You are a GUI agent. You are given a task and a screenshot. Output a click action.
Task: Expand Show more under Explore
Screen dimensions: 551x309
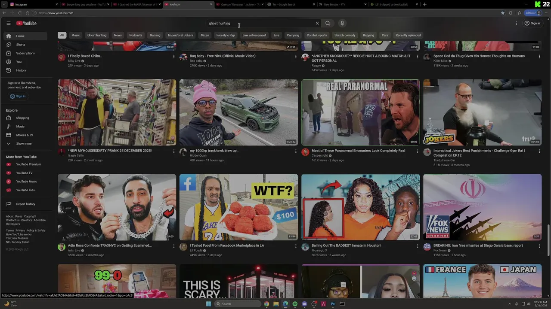click(26, 144)
